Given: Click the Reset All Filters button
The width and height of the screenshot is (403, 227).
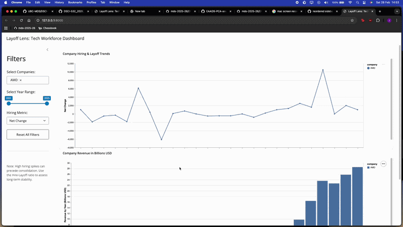Looking at the screenshot, I should 28,134.
